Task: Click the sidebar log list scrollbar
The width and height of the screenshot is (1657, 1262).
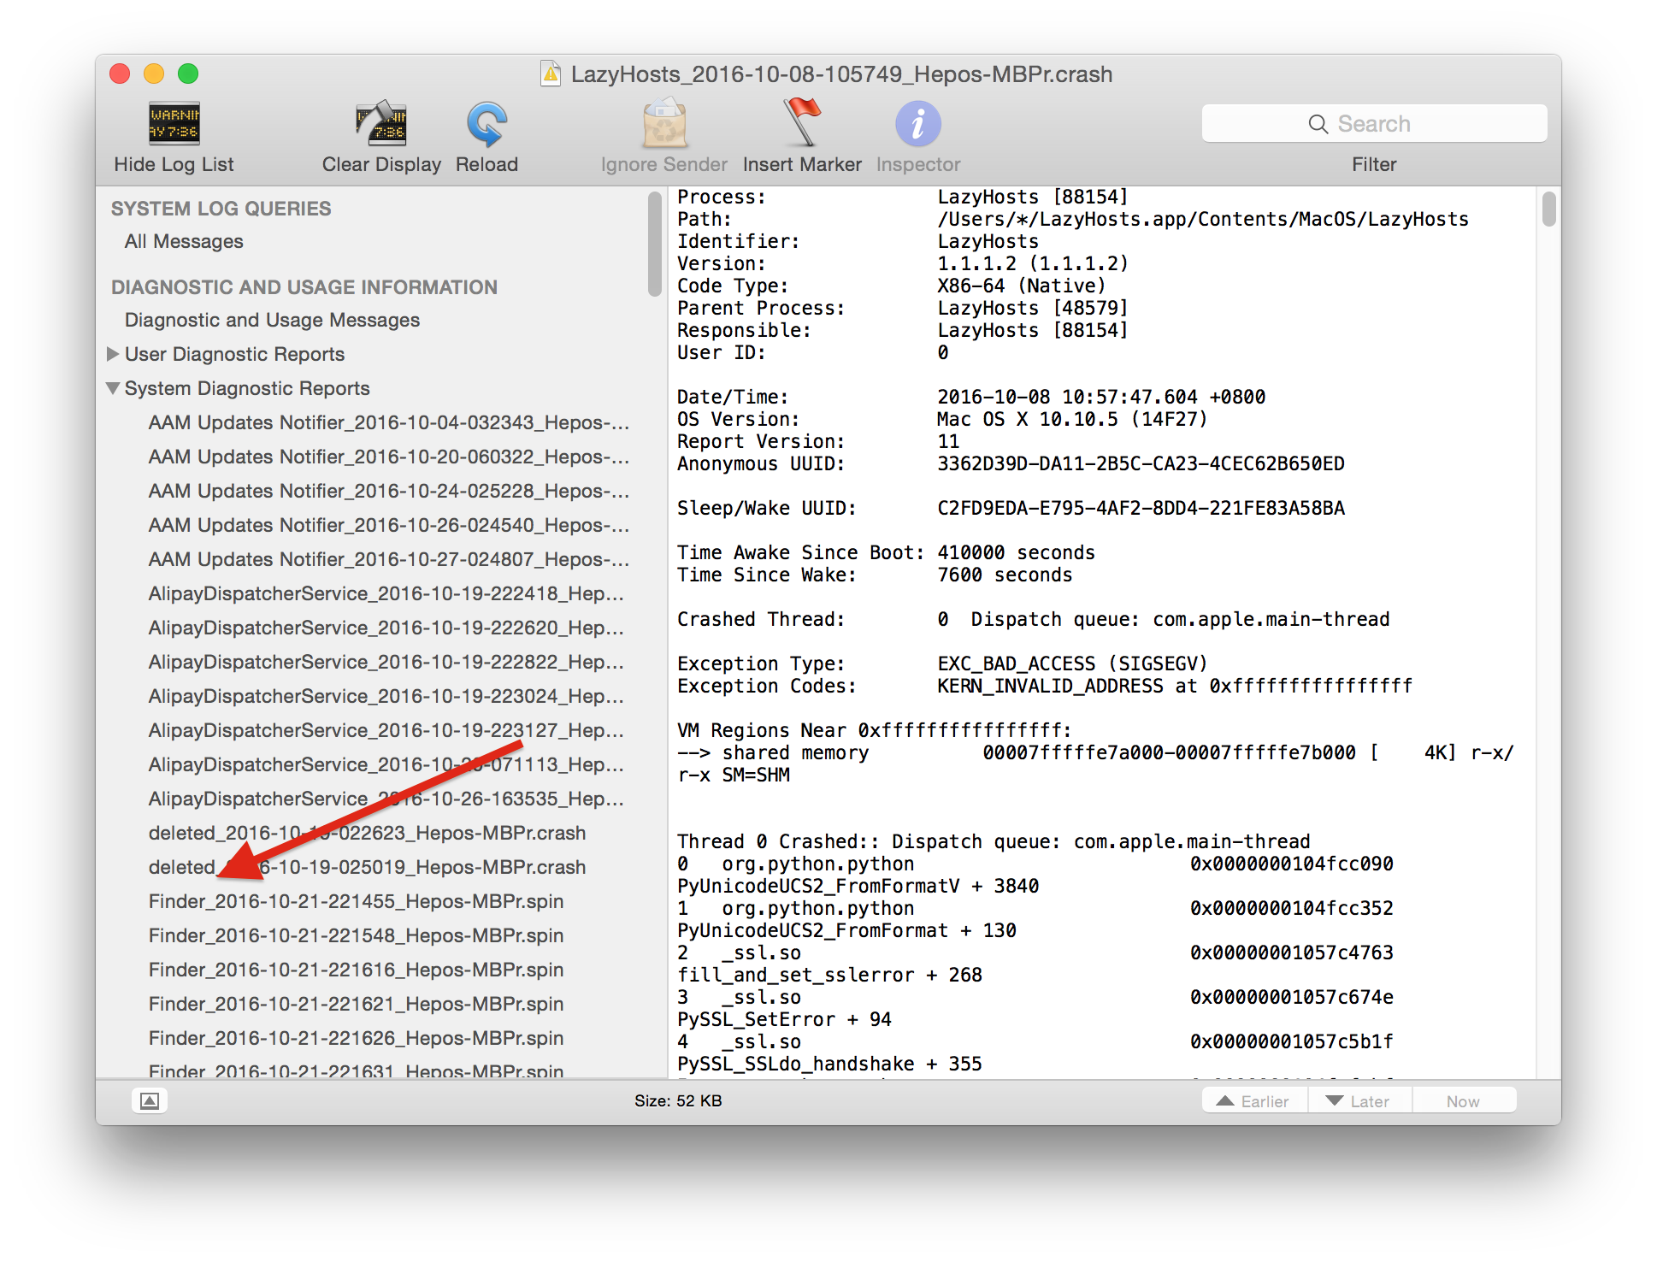Action: 655,244
